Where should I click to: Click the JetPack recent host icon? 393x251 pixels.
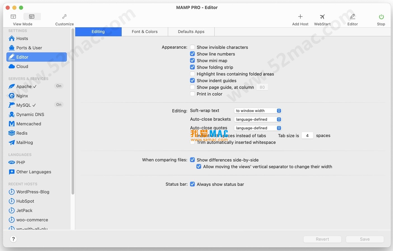pos(11,211)
